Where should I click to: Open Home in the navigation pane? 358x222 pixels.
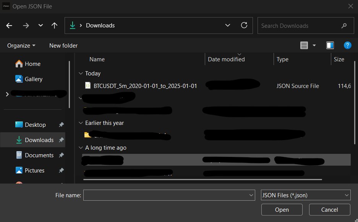(x=28, y=64)
